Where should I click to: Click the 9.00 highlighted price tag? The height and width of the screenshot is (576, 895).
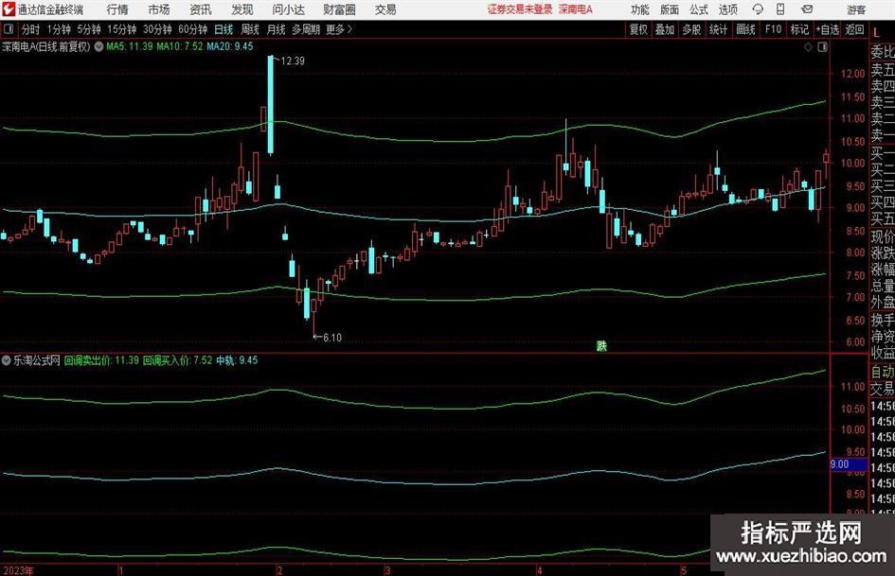pyautogui.click(x=849, y=464)
